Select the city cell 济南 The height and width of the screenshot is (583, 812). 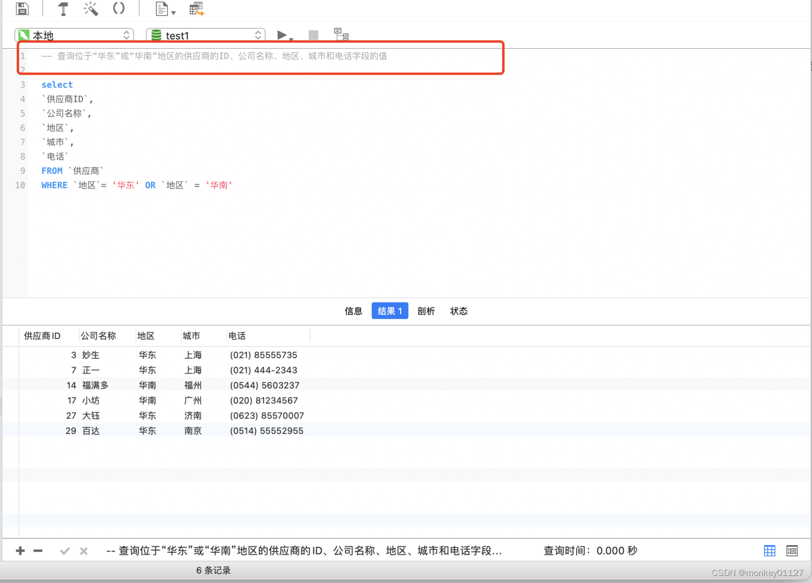tap(193, 416)
